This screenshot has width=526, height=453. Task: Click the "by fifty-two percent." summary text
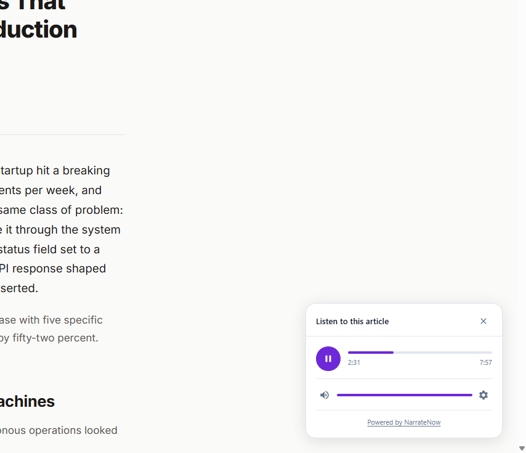(x=49, y=338)
